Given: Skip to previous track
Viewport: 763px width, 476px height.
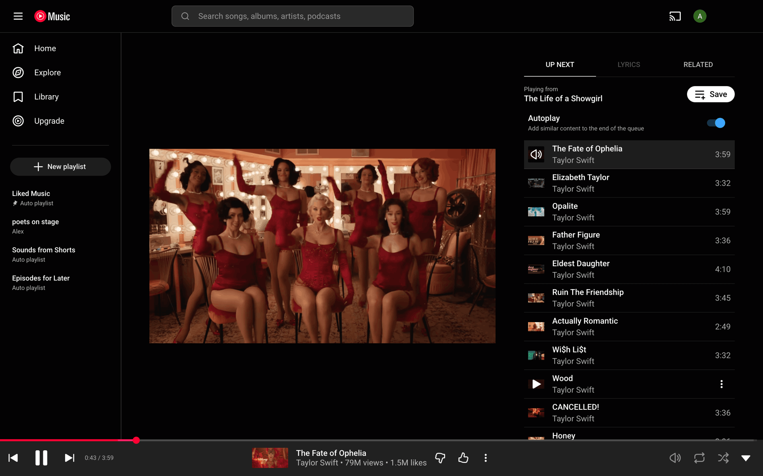Looking at the screenshot, I should (x=13, y=458).
